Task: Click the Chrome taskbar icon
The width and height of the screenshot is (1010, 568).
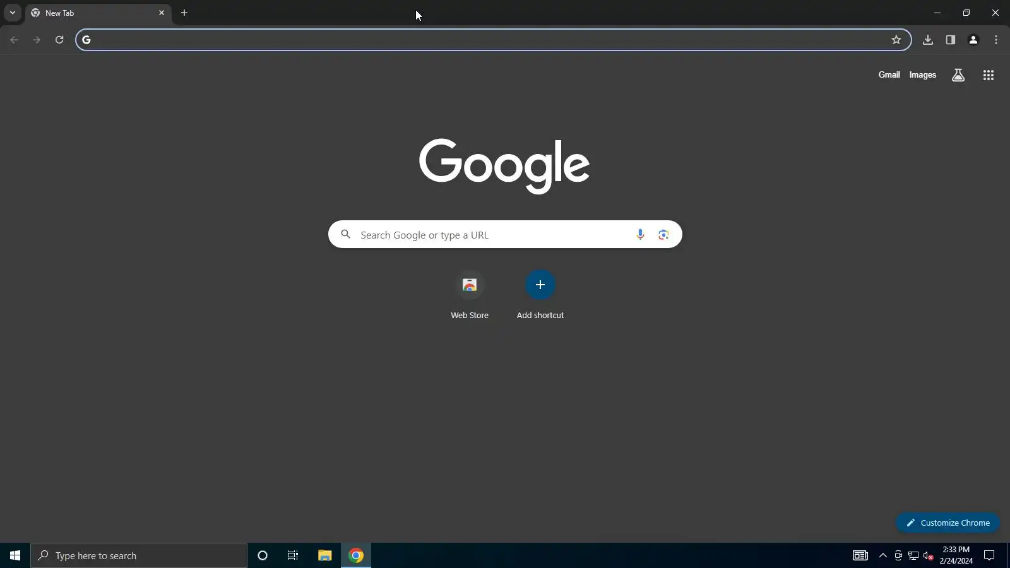Action: pos(356,555)
